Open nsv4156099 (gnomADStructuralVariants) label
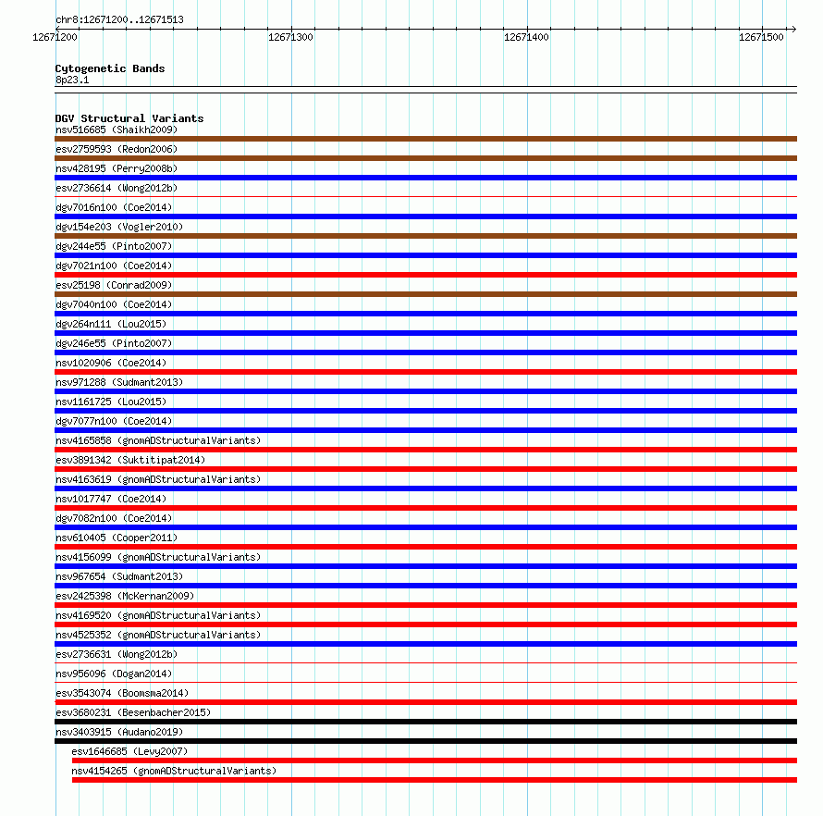 tap(158, 557)
